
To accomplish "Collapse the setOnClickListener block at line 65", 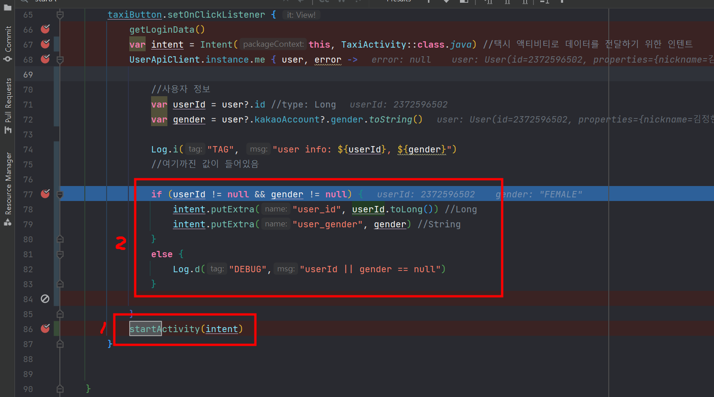I will 60,15.
